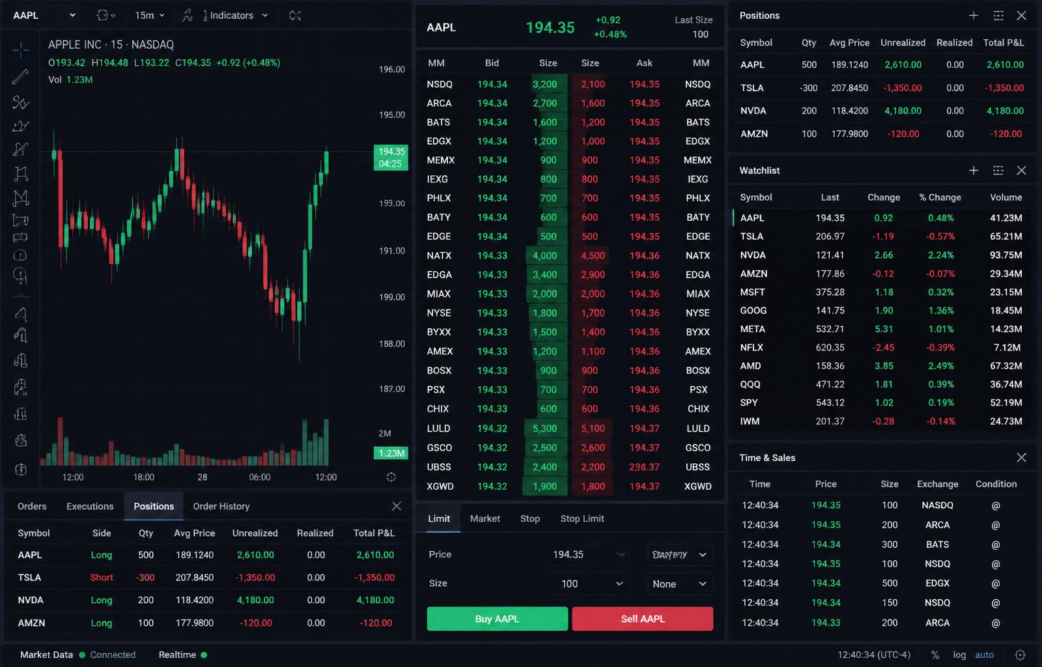Click the green Realtime status dot
Image resolution: width=1042 pixels, height=667 pixels.
tap(204, 655)
